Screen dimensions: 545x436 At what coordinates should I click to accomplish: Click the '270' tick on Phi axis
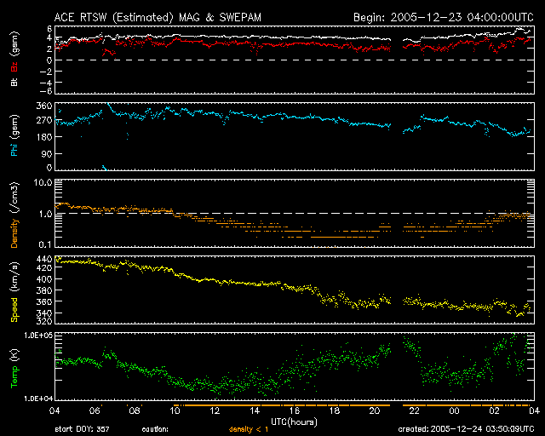[x=44, y=120]
